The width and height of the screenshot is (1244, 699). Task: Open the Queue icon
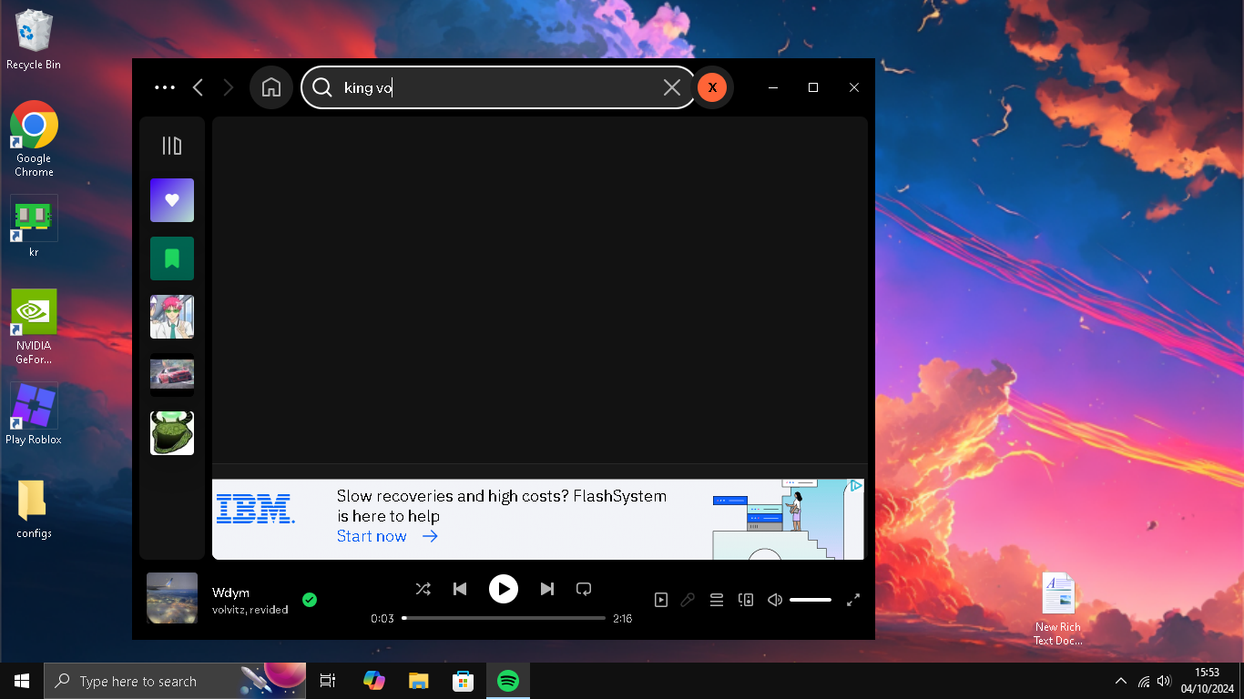[x=717, y=600]
